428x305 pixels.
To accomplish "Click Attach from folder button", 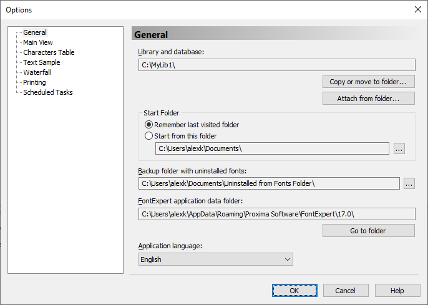I will pyautogui.click(x=369, y=99).
